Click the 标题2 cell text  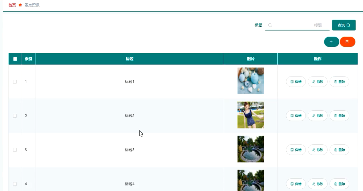(x=129, y=116)
